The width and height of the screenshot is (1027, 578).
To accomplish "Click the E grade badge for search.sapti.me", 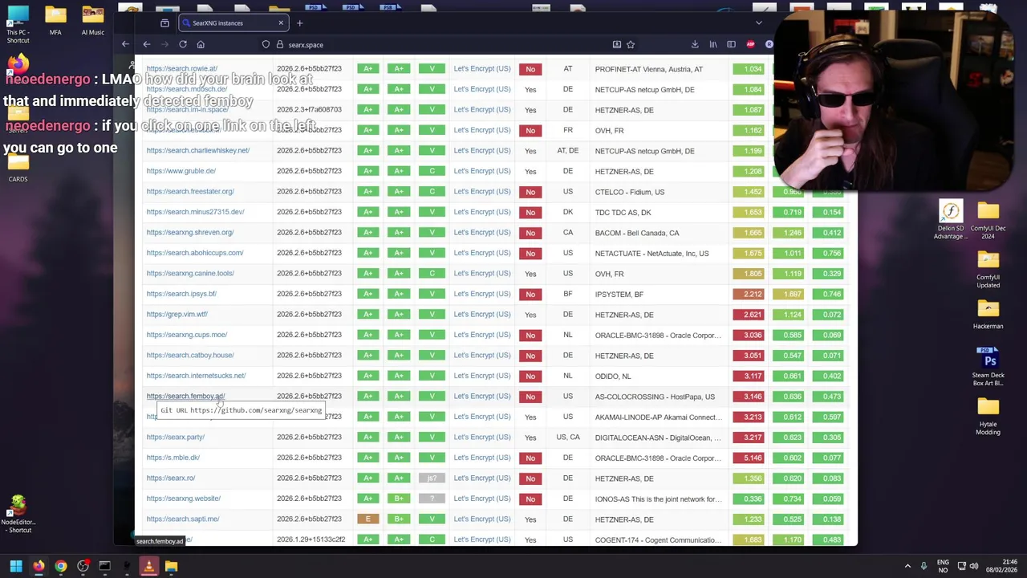I will point(368,519).
